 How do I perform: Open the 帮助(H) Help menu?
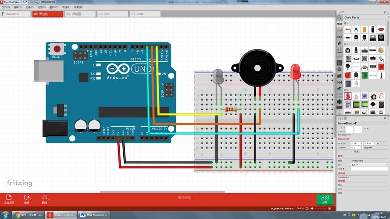click(78, 7)
